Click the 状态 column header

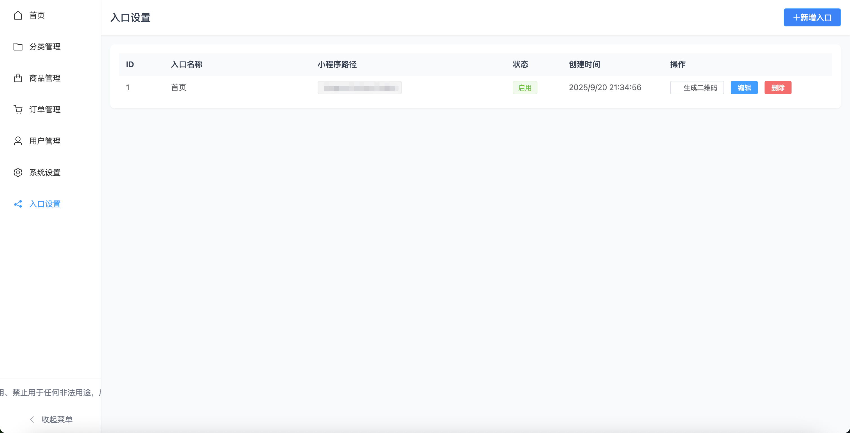tap(520, 64)
